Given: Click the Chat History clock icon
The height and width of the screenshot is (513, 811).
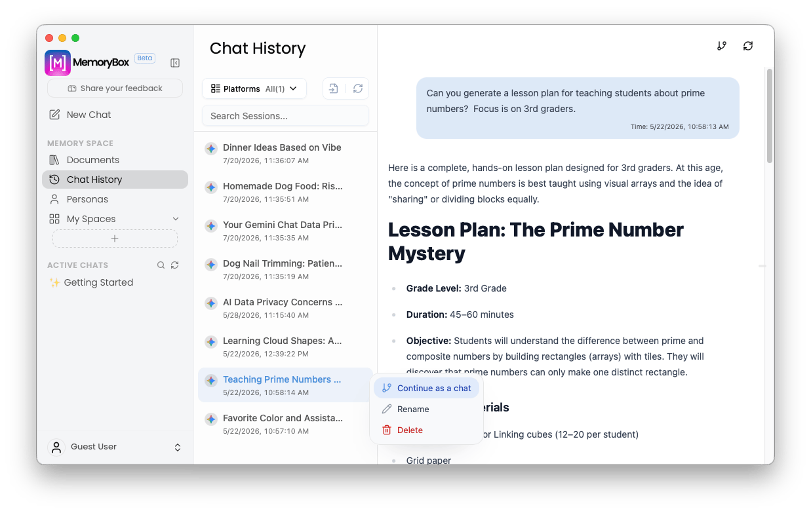Looking at the screenshot, I should [x=54, y=180].
